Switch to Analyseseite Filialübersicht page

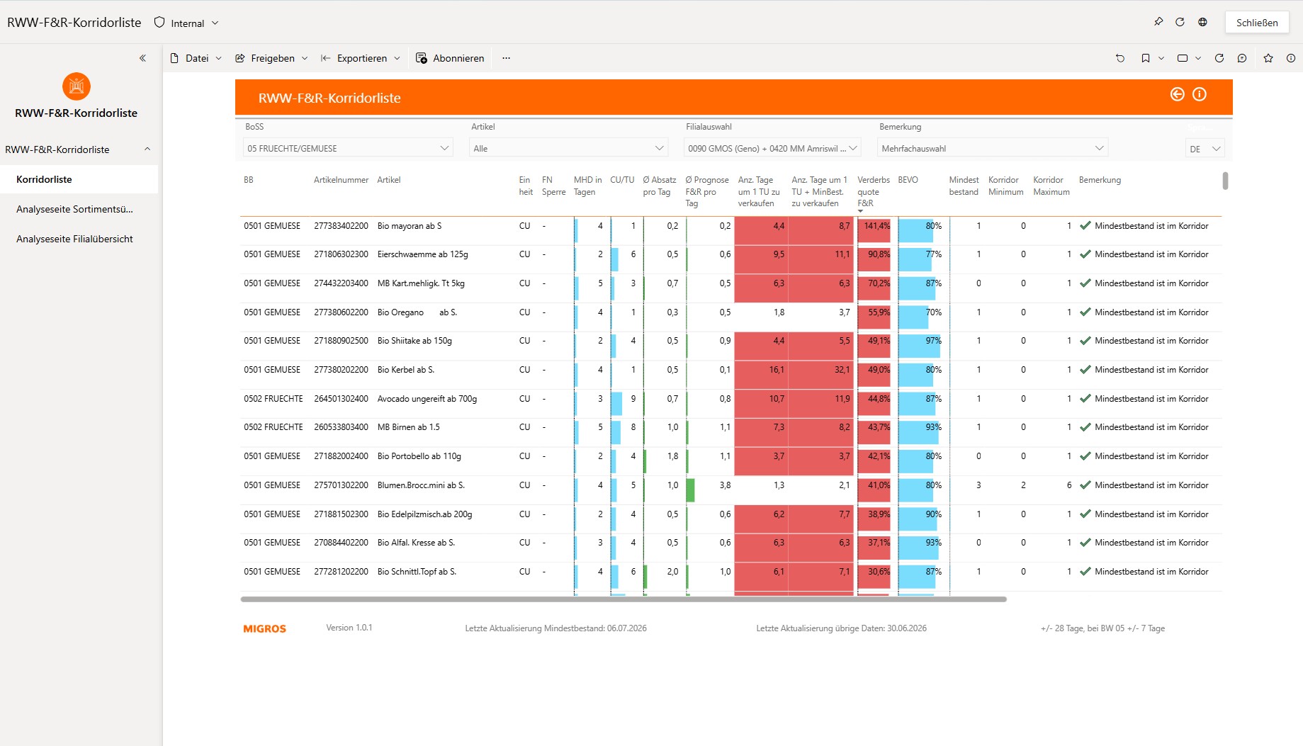tap(74, 239)
